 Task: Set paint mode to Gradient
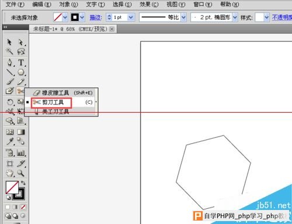point(15,207)
